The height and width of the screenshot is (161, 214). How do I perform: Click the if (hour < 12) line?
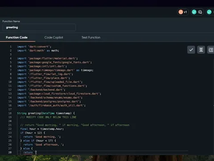pyautogui.click(x=33, y=133)
